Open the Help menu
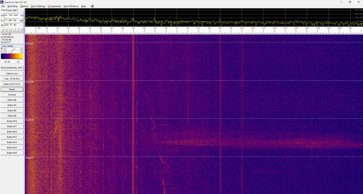Viewport: 363px width, 194px height. coord(83,6)
